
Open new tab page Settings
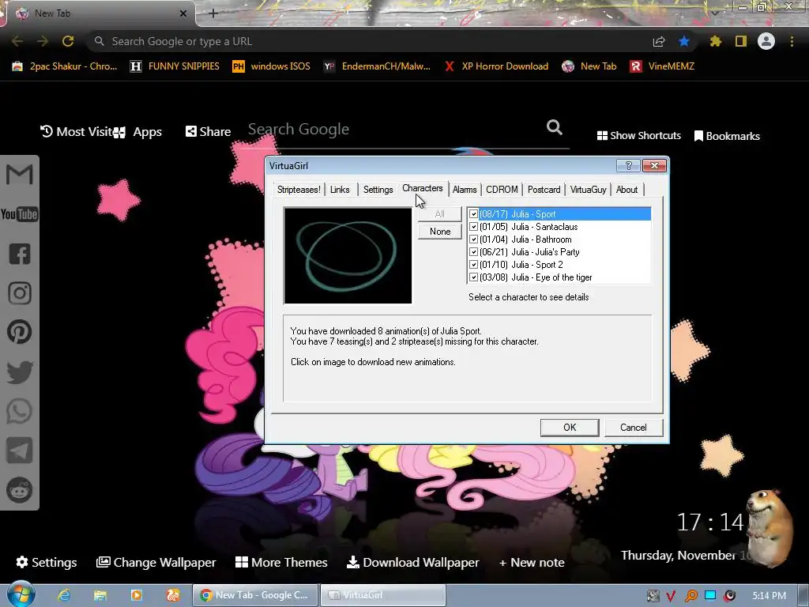[47, 562]
